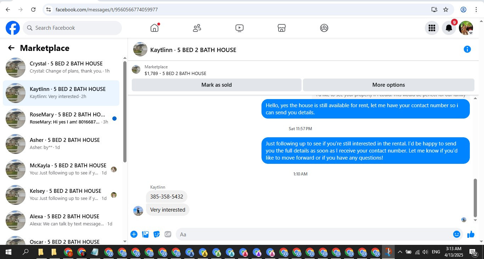The width and height of the screenshot is (484, 259).
Task: Open network settings in system tray
Action: pyautogui.click(x=417, y=252)
